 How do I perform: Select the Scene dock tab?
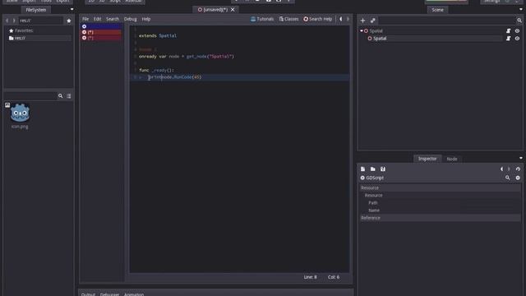[437, 10]
